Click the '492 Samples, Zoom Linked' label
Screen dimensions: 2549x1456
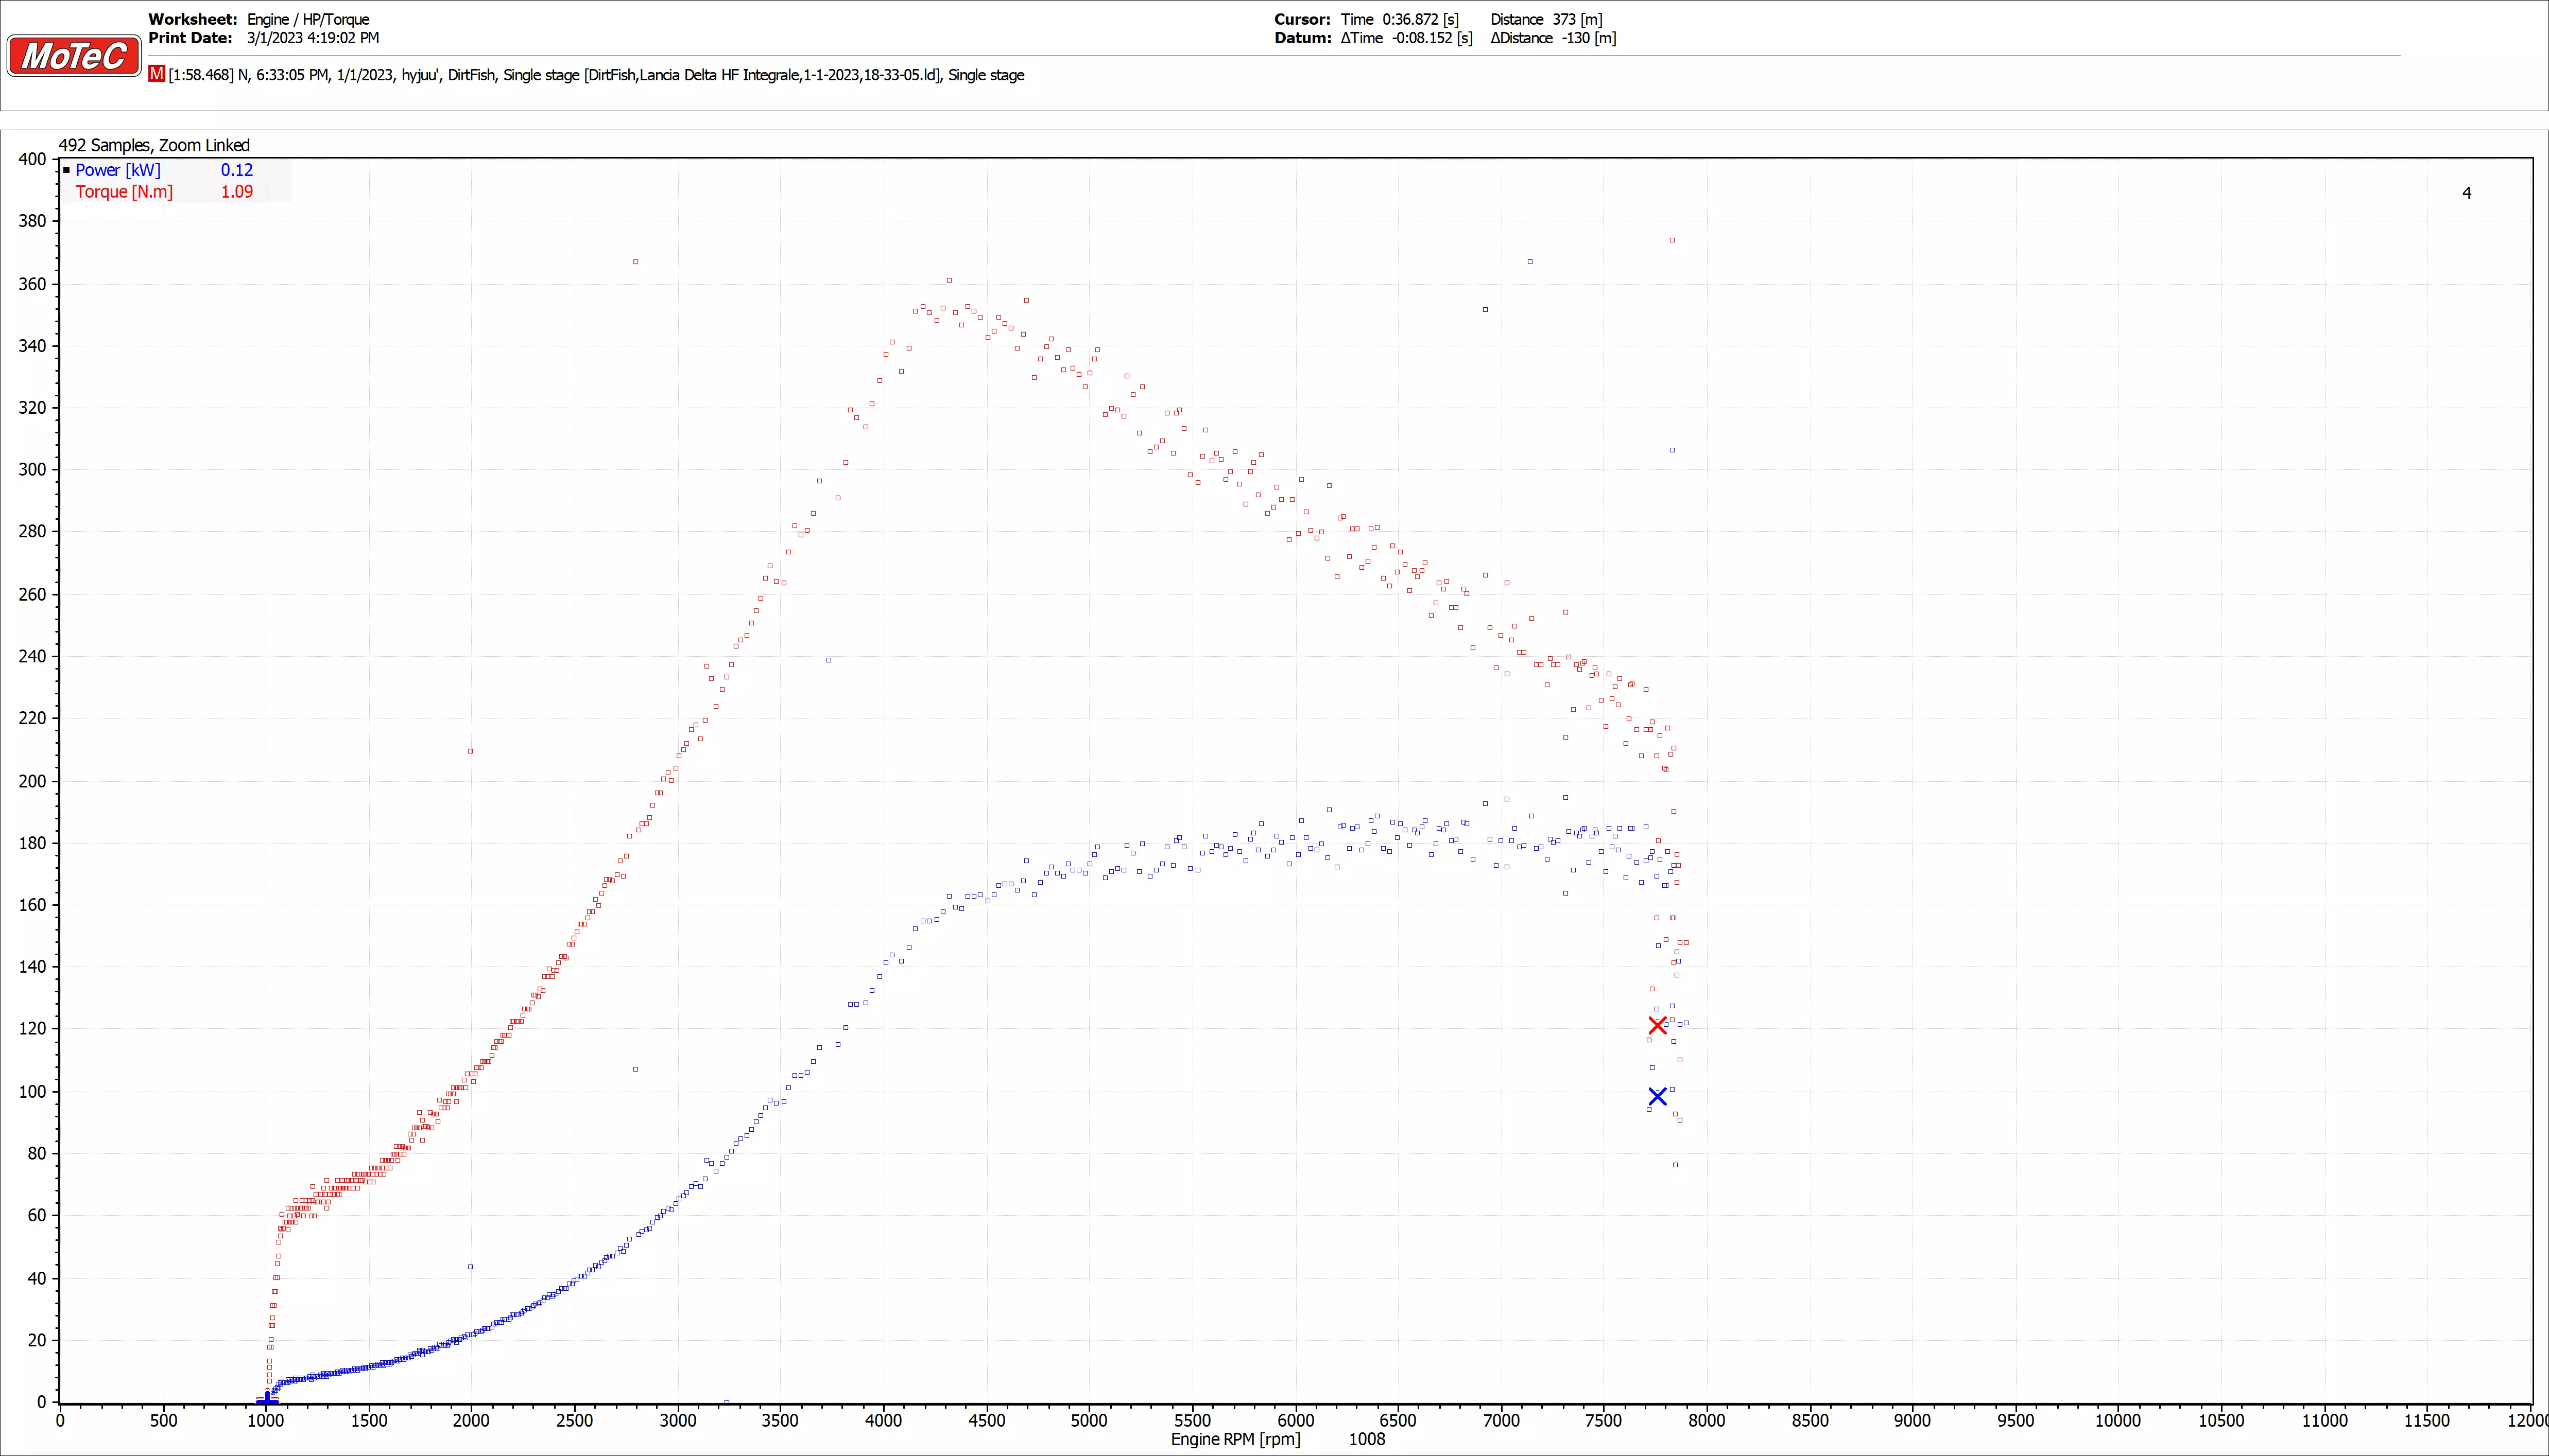click(154, 145)
